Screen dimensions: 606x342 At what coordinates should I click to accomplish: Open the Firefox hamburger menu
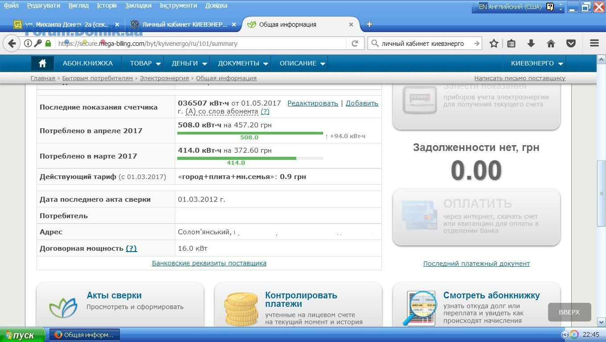pyautogui.click(x=594, y=43)
